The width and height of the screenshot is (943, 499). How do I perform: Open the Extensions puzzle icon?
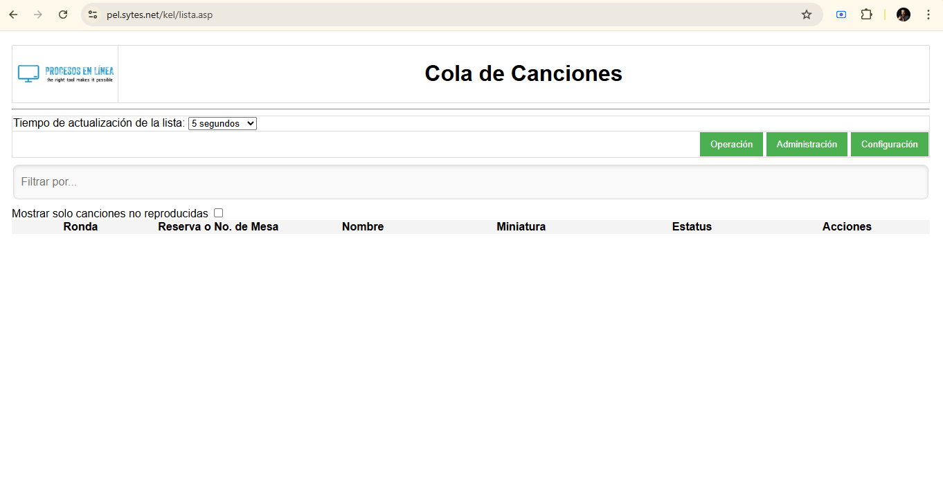tap(866, 15)
